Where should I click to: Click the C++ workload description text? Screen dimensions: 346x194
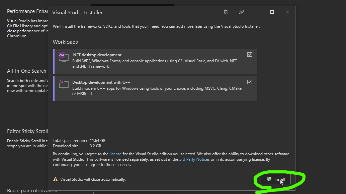(157, 91)
